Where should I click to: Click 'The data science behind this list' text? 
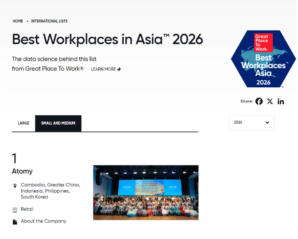click(x=54, y=59)
